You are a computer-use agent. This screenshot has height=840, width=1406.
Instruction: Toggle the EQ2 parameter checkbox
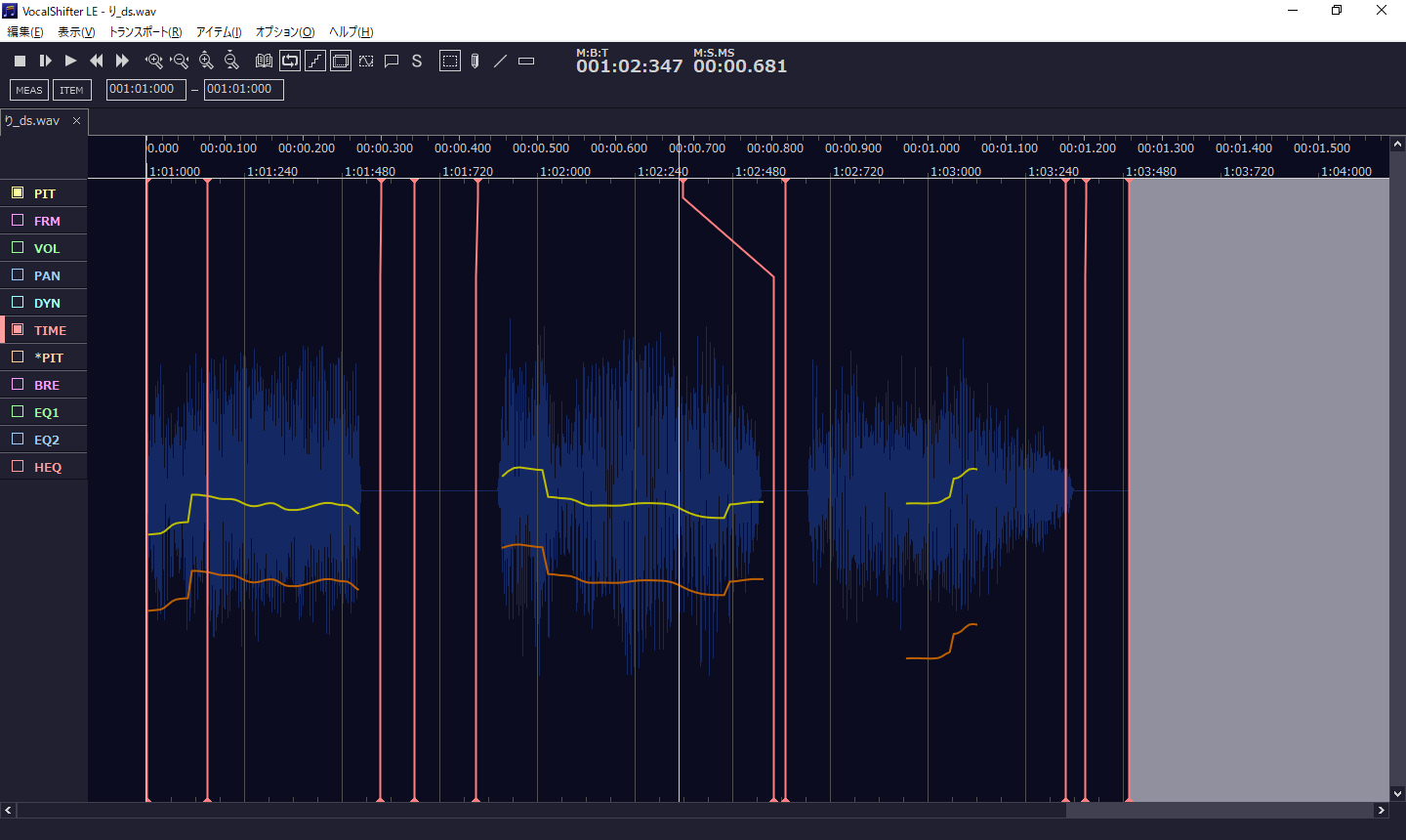click(x=18, y=439)
